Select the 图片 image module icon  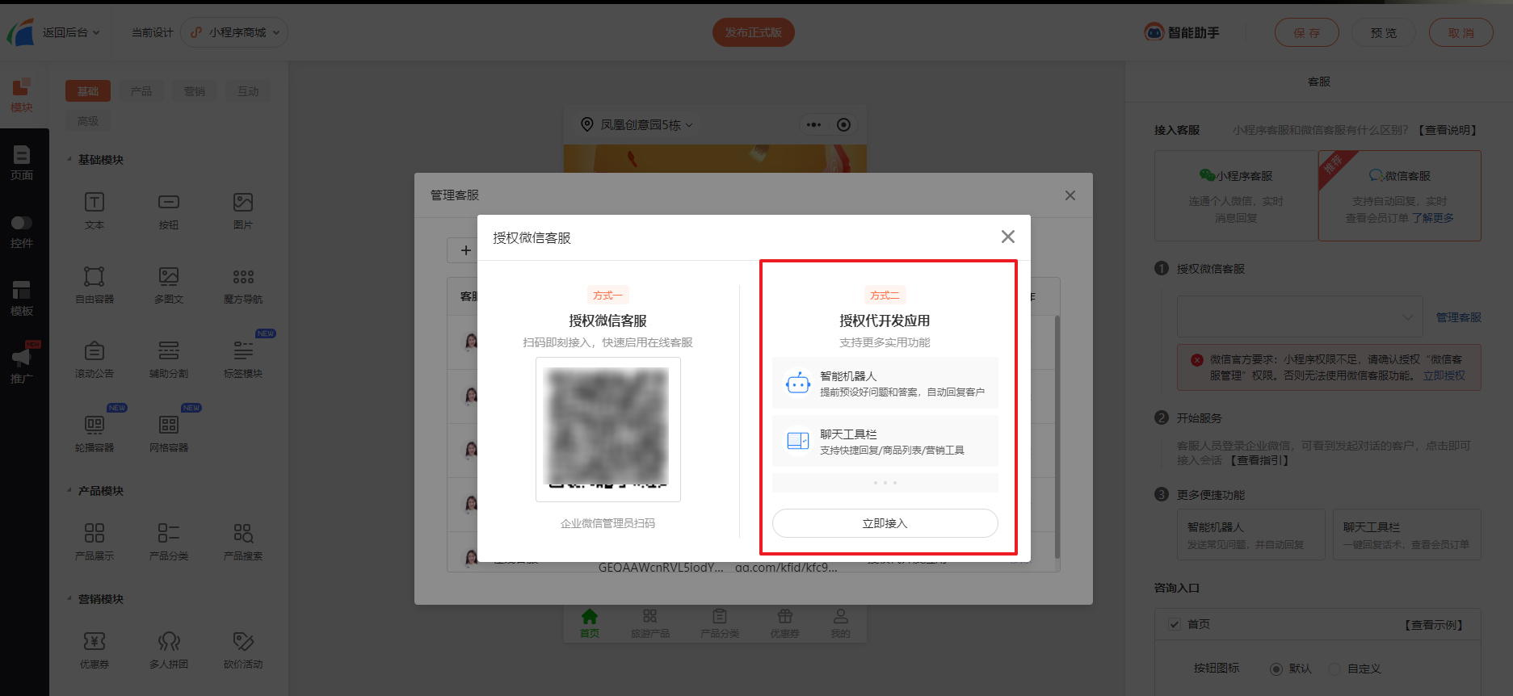click(243, 202)
